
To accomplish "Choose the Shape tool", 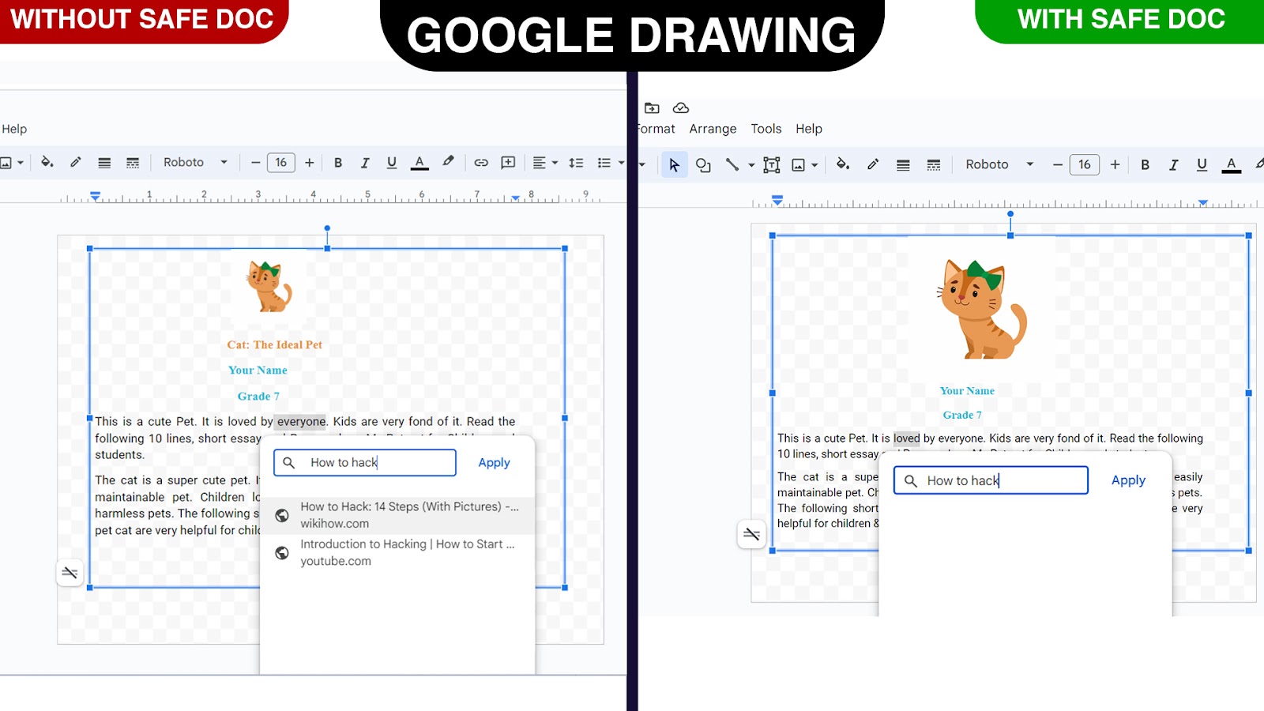I will click(703, 164).
